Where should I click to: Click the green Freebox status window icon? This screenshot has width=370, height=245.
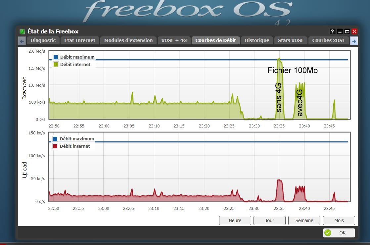pyautogui.click(x=22, y=31)
